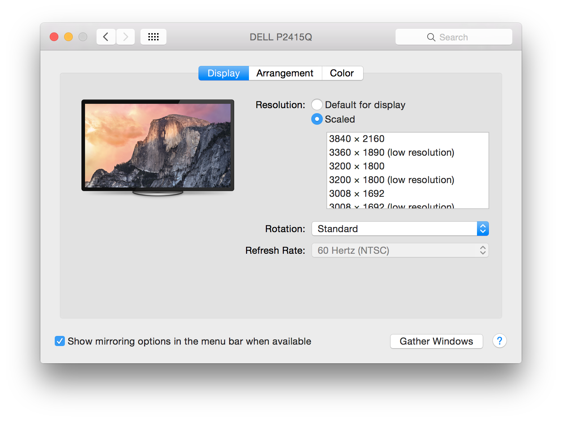The width and height of the screenshot is (562, 421).
Task: Open the Rotation dropdown menu
Action: [x=400, y=229]
